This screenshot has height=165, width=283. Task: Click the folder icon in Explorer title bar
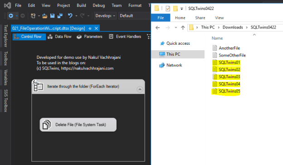pyautogui.click(x=156, y=8)
